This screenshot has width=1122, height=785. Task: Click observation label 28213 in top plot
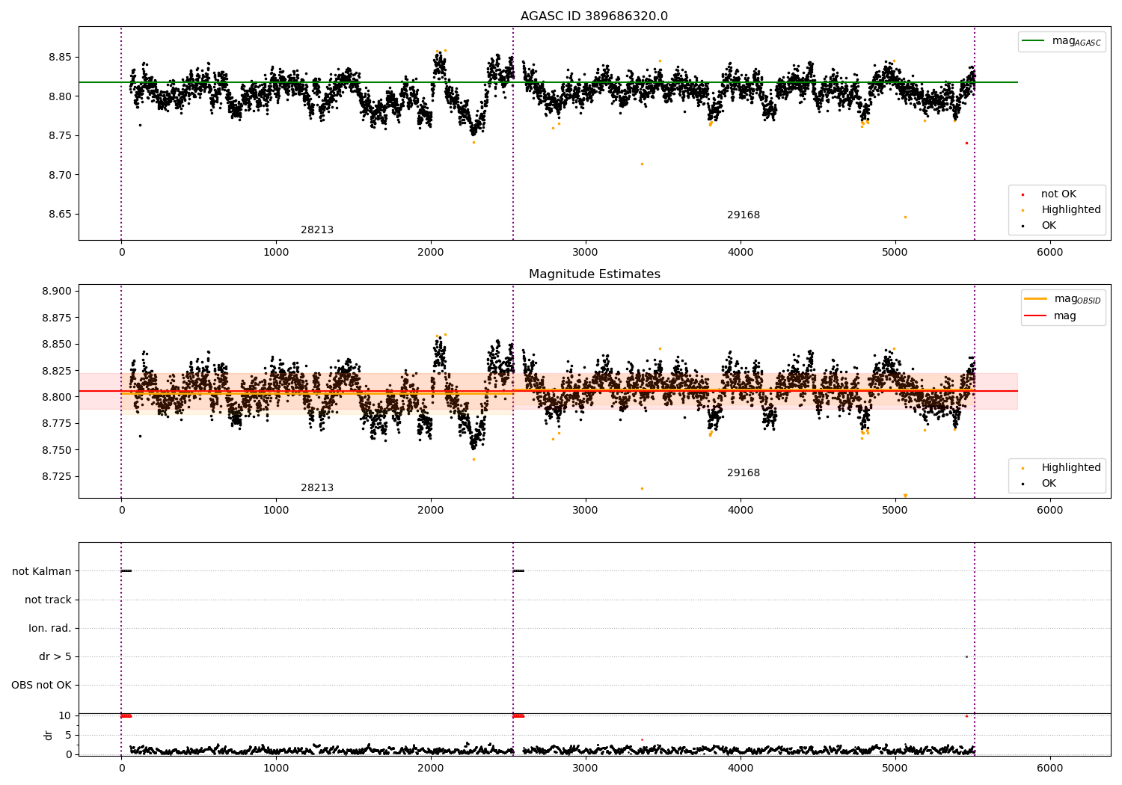click(317, 230)
